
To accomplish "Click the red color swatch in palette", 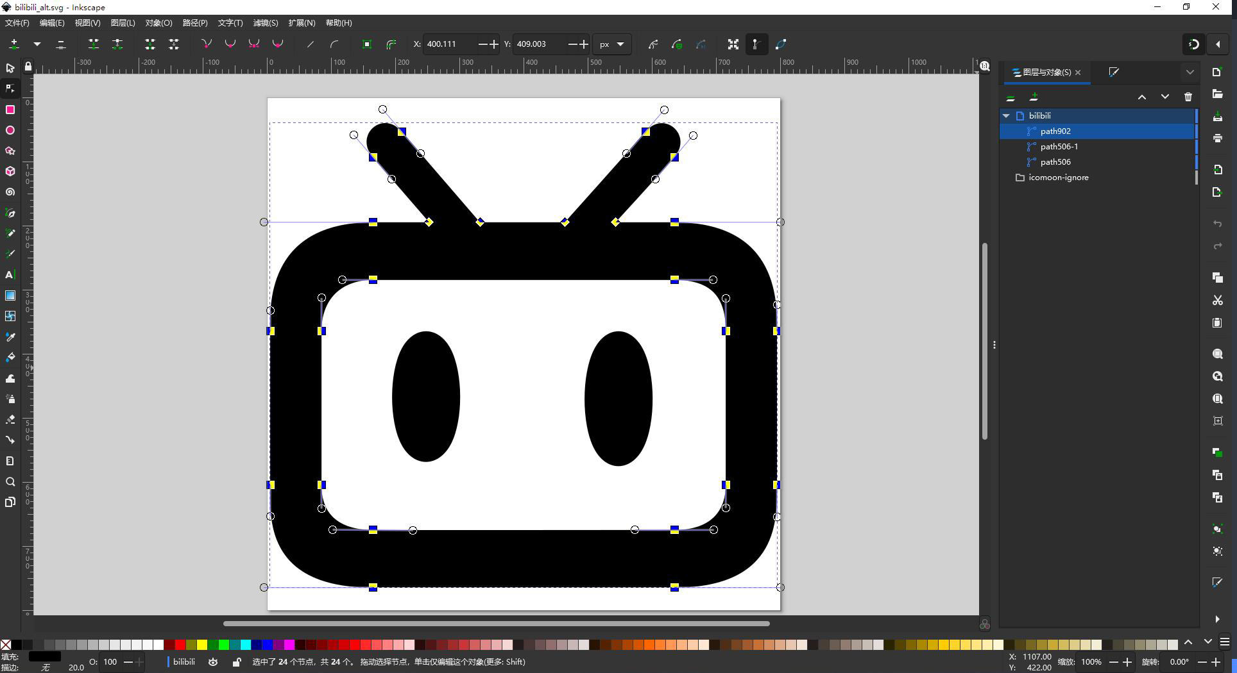I will (180, 645).
